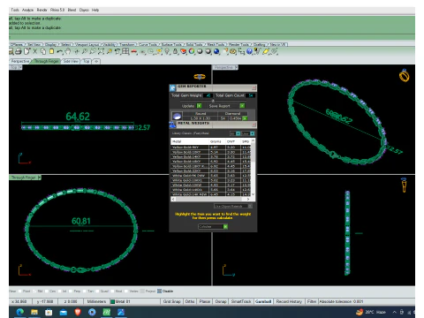Toggle the Tan osnap checkbox
This screenshot has height=318, width=424.
(x=84, y=291)
